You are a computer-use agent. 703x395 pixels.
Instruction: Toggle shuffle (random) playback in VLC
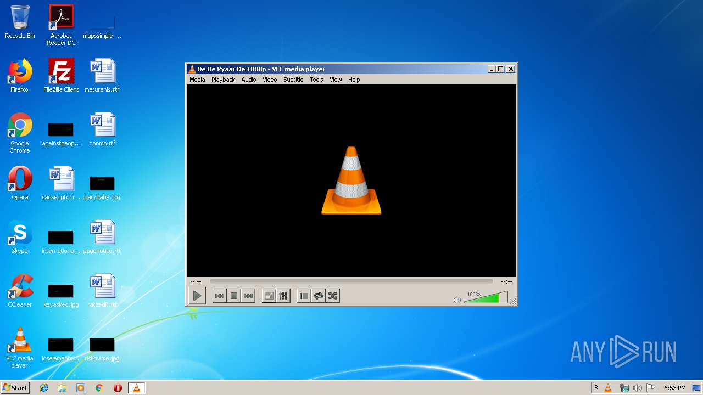tap(333, 296)
